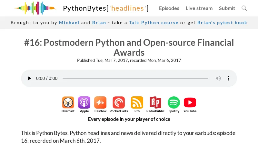
Task: Visit Michael's sponsor link
Action: [69, 23]
